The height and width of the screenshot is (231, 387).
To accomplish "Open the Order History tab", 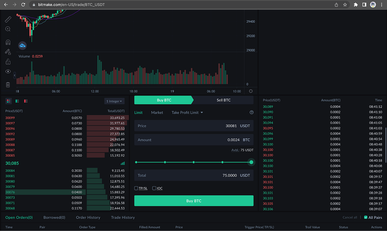I will pyautogui.click(x=88, y=217).
